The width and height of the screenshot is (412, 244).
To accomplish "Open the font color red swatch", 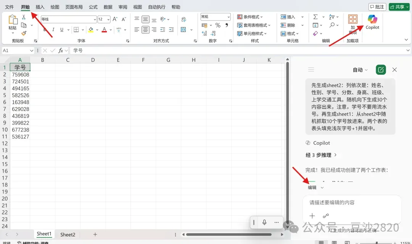I will [104, 30].
